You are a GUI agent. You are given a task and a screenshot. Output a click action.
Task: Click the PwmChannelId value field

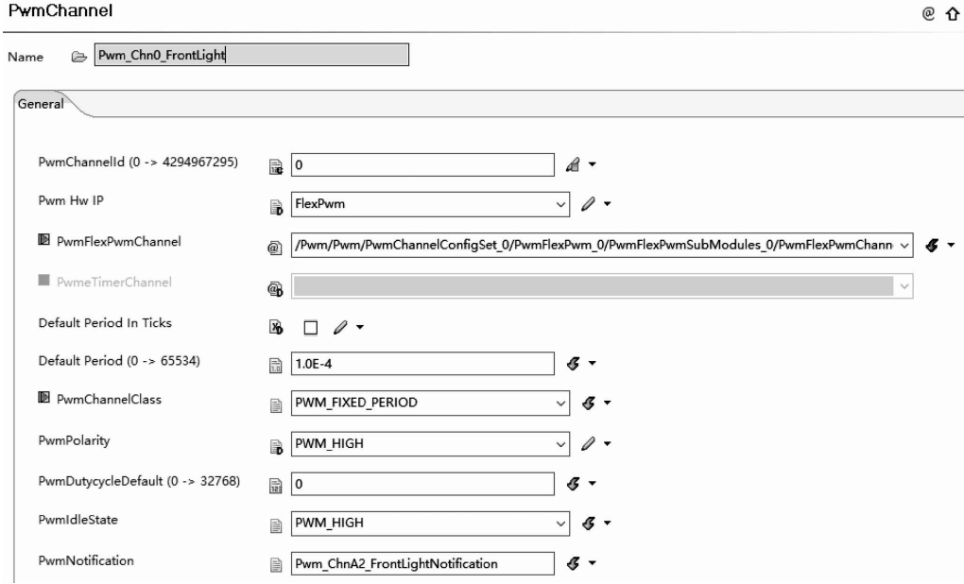[x=422, y=164]
